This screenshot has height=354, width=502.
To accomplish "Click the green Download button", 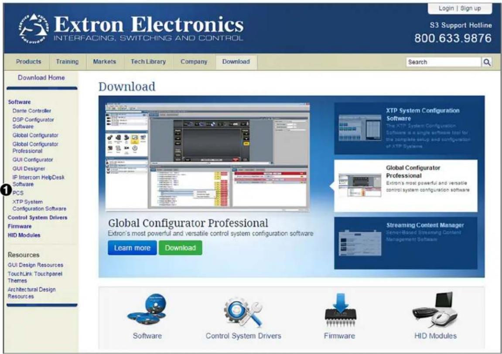I will (x=180, y=248).
